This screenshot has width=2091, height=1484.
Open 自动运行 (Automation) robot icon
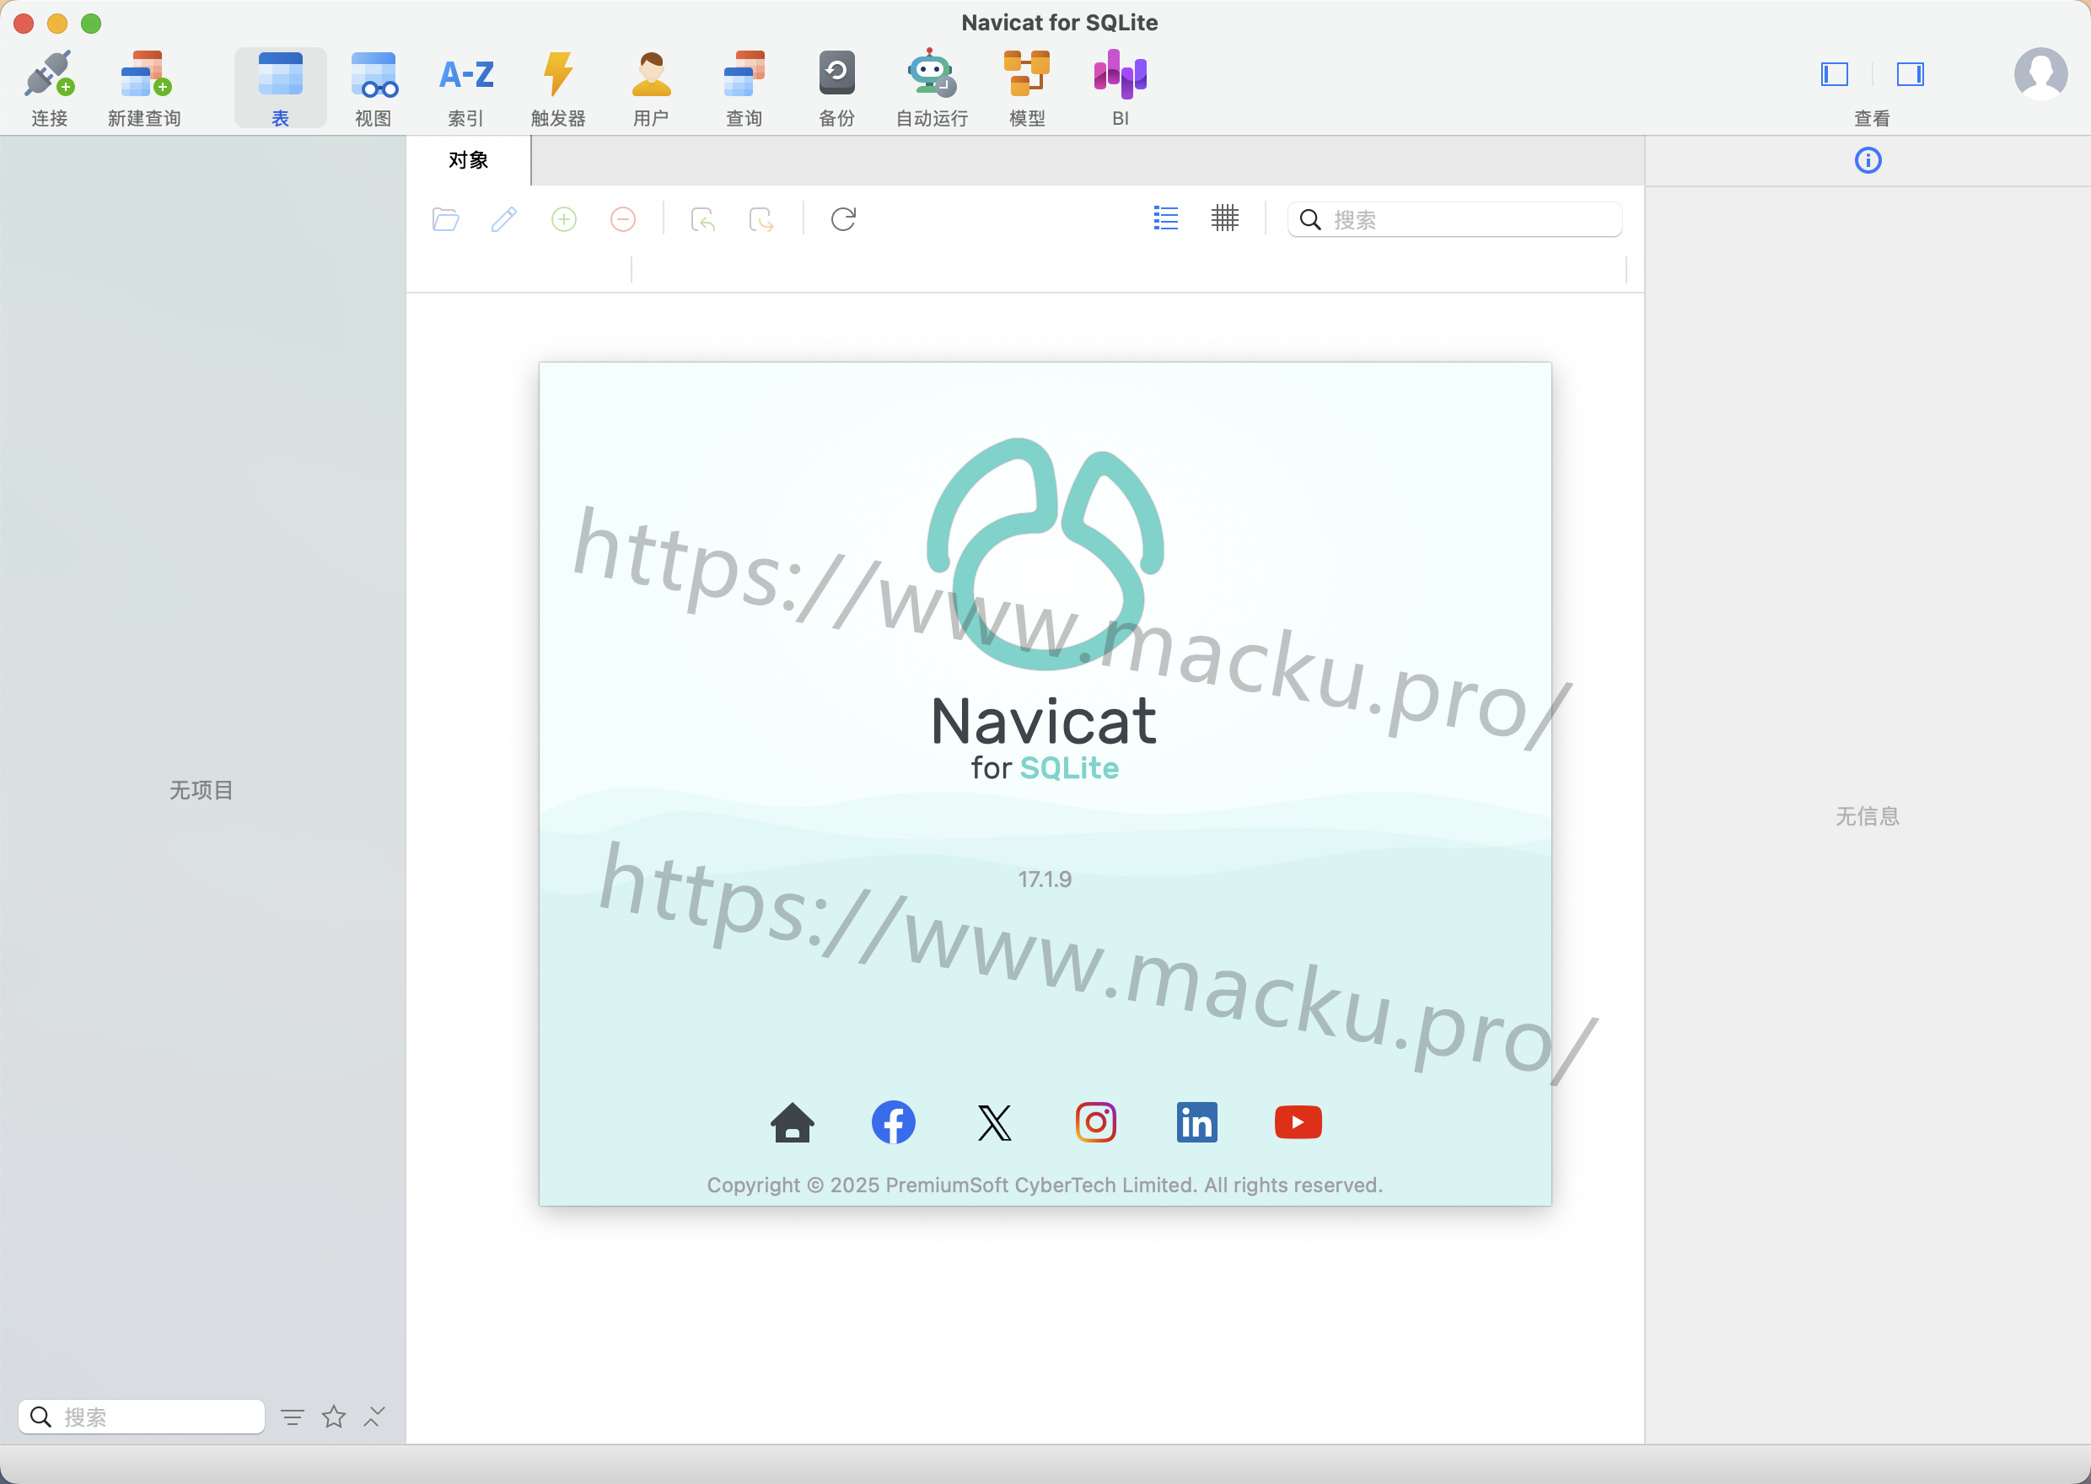(x=931, y=88)
